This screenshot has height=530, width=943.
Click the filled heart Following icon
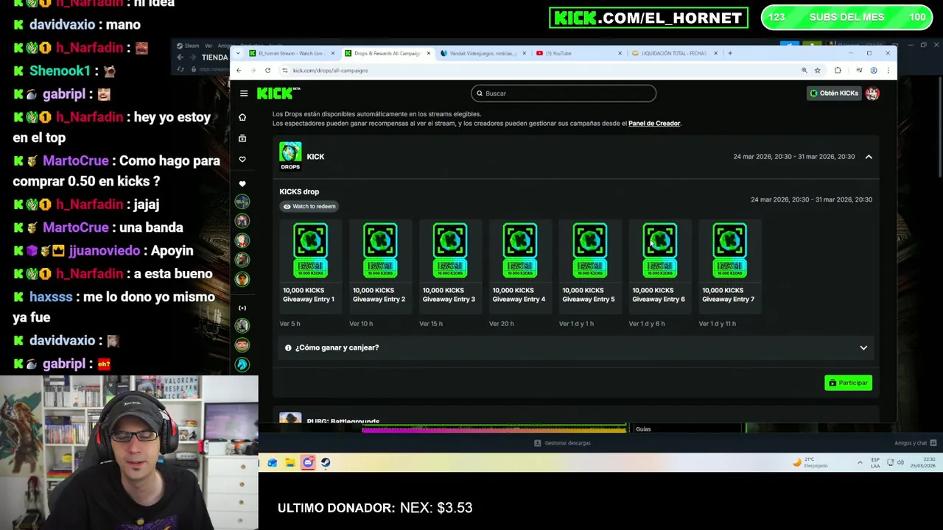(x=242, y=184)
